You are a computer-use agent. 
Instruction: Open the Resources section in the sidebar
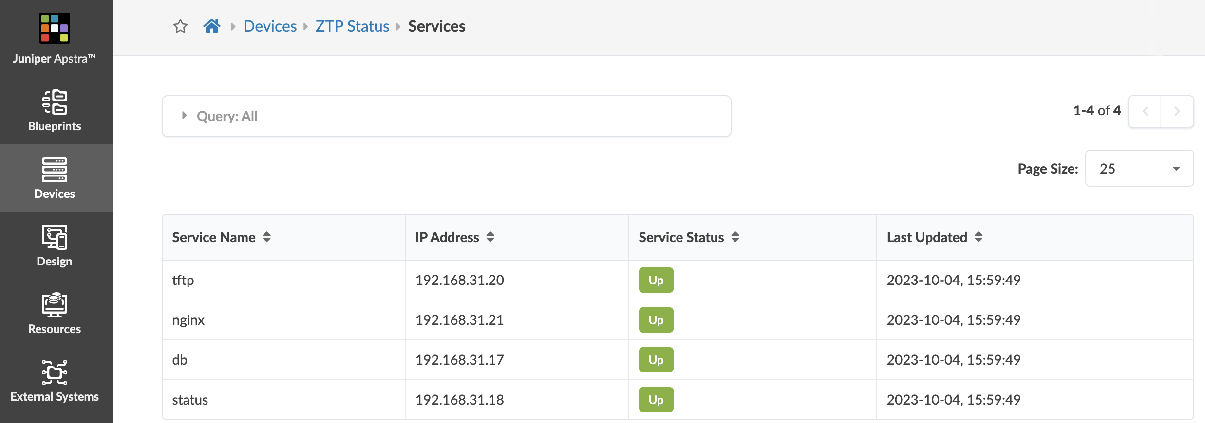(x=55, y=313)
